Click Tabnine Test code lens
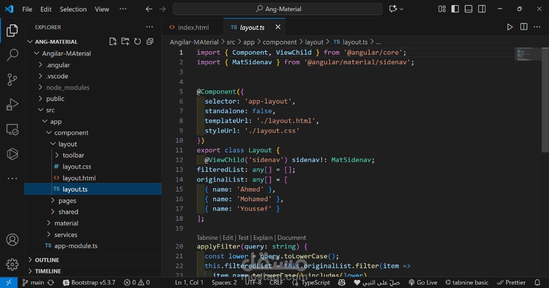Viewport: 549px width, 288px height. point(243,237)
